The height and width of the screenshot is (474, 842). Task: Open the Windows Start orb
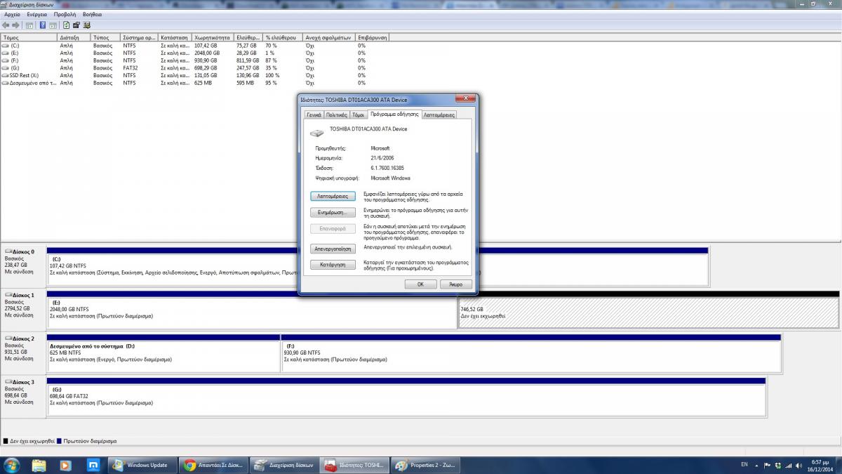click(x=12, y=465)
